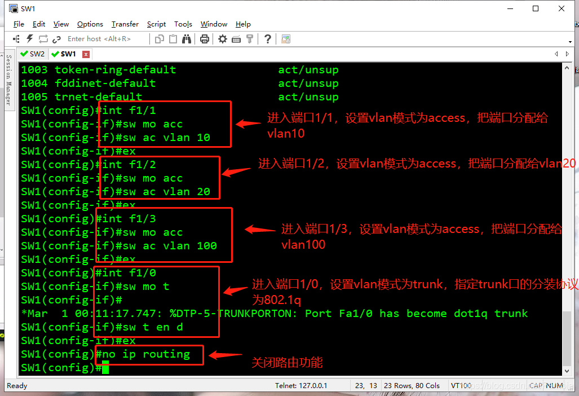Click the NUM indicator in status bar
This screenshot has width=579, height=396.
click(554, 386)
